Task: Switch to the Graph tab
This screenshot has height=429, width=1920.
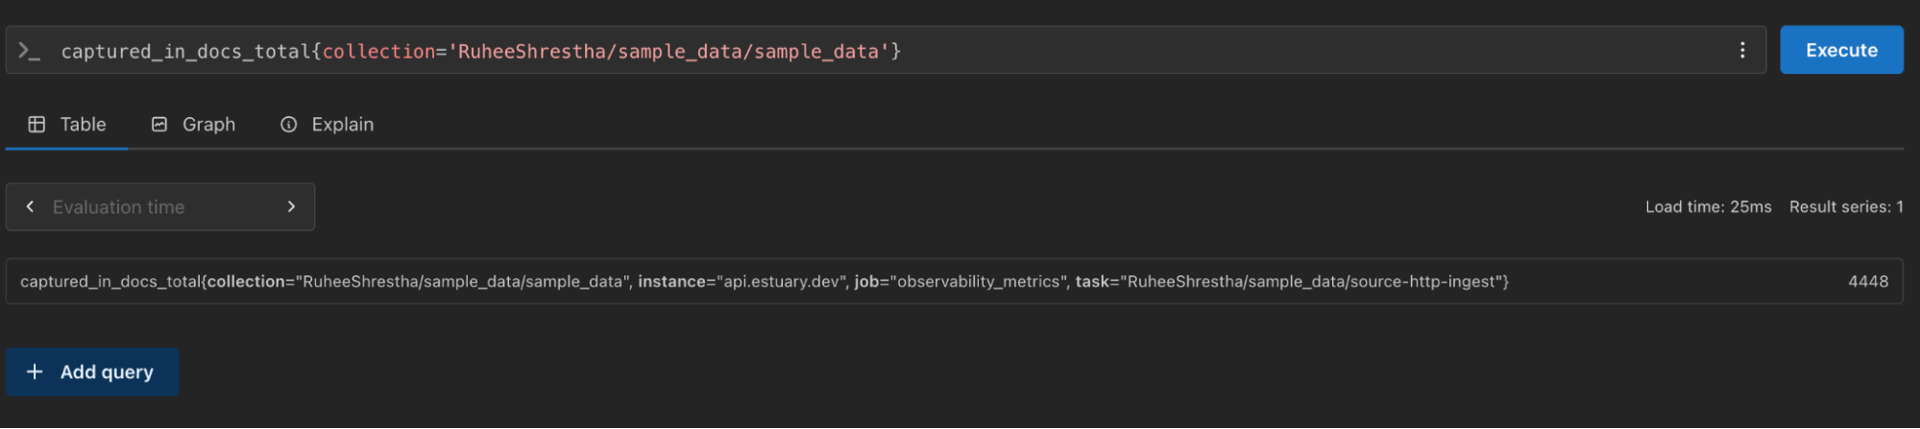Action: (x=193, y=125)
